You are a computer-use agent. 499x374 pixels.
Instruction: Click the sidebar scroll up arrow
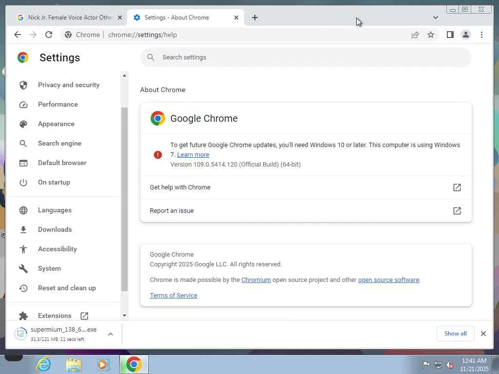[124, 75]
